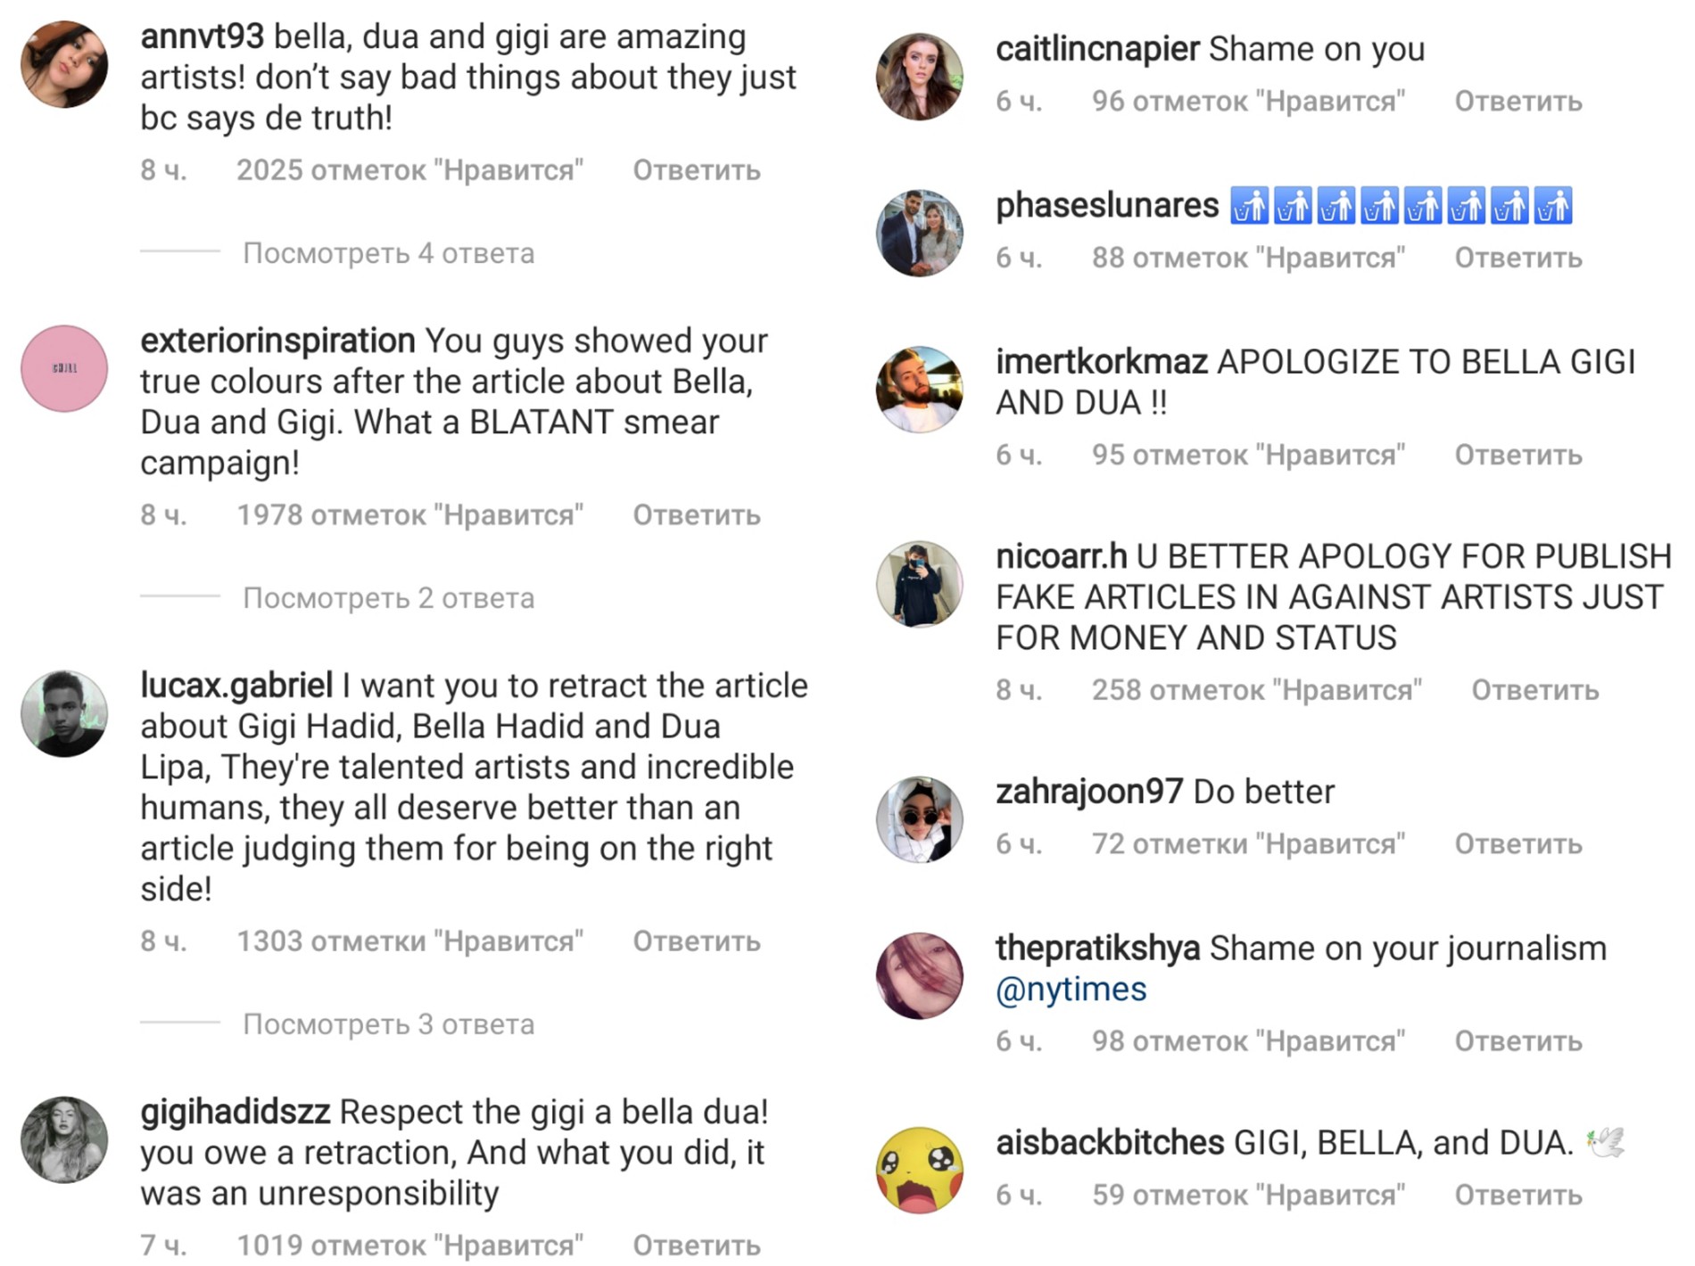This screenshot has height=1266, width=1695.
Task: Open caitlincnapier's profile picture
Action: (919, 77)
